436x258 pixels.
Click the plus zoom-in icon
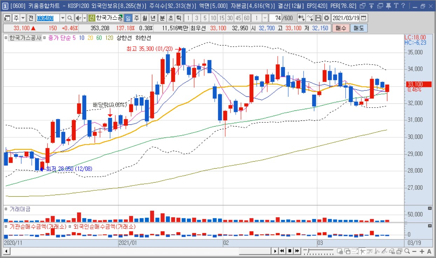point(422,251)
